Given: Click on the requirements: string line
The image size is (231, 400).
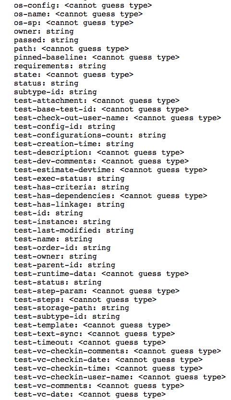Looking at the screenshot, I should [60, 66].
